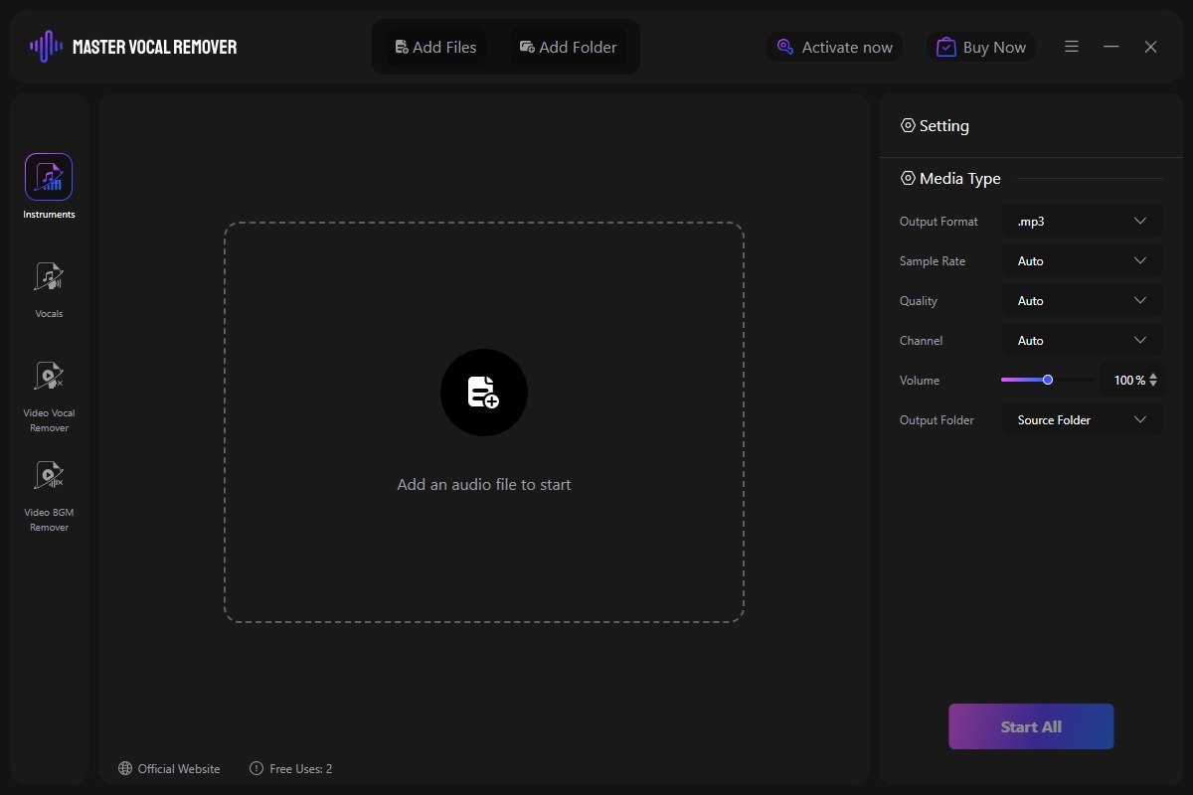Choose an Output Folder from the dropdown
Viewport: 1193px width, 795px height.
(x=1082, y=420)
